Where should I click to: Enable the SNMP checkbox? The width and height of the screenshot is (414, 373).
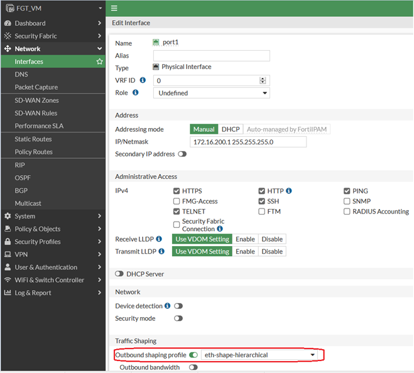click(347, 202)
